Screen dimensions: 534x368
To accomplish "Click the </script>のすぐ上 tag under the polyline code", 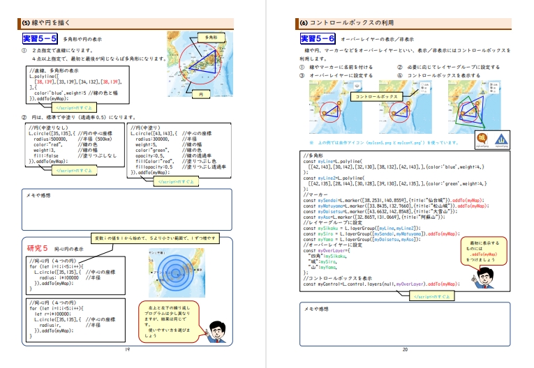I will point(74,108).
